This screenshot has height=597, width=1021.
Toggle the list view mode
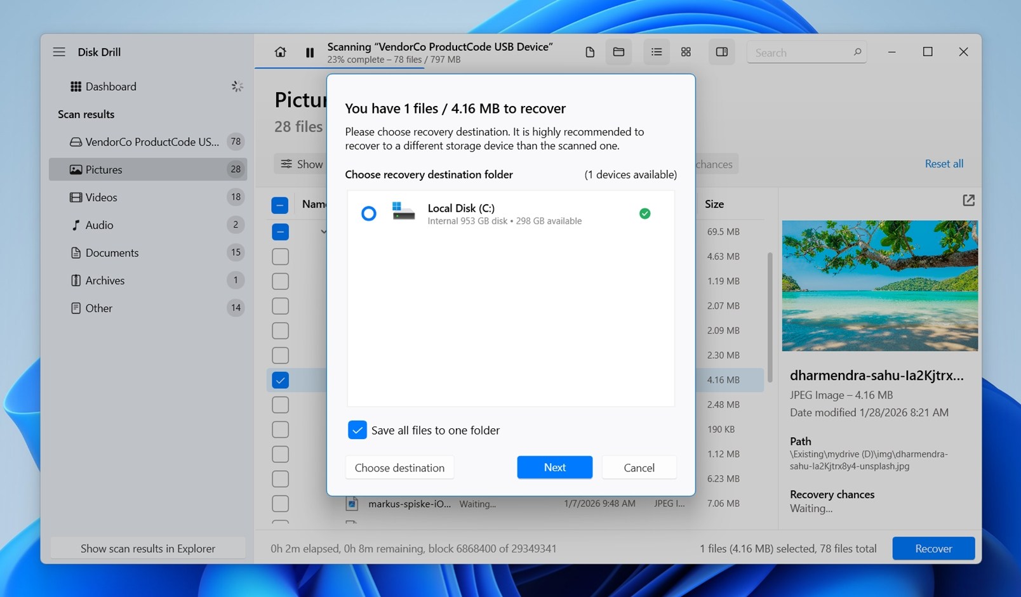657,52
